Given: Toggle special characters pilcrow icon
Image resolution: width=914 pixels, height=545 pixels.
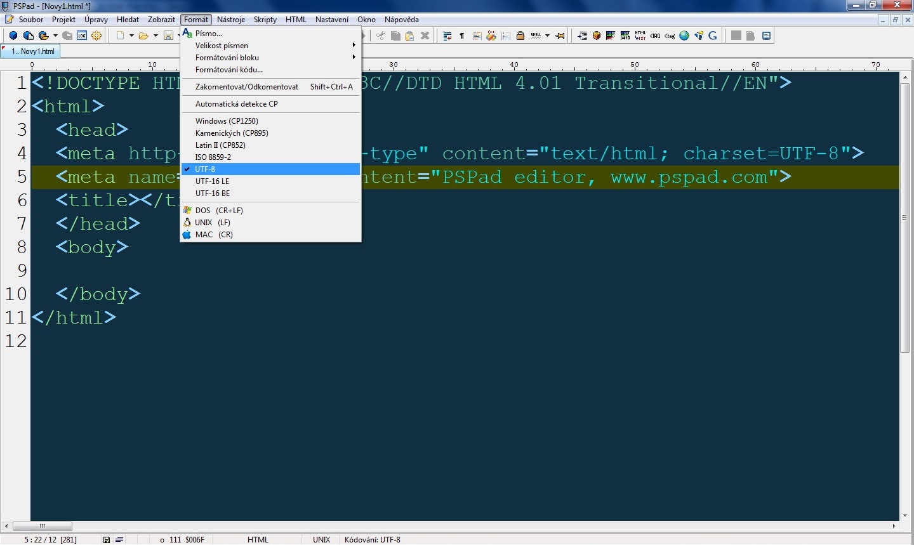Looking at the screenshot, I should [462, 36].
